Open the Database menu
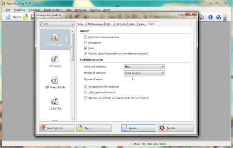The width and height of the screenshot is (233, 148). click(81, 10)
